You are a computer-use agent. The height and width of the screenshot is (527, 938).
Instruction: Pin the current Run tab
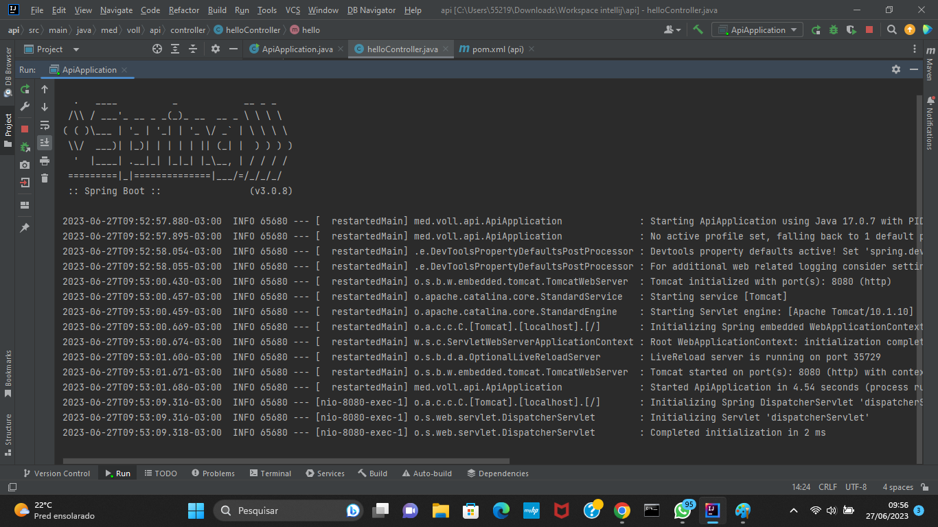tap(25, 227)
